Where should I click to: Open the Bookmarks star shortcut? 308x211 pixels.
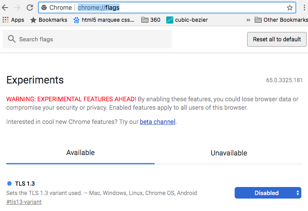48,20
